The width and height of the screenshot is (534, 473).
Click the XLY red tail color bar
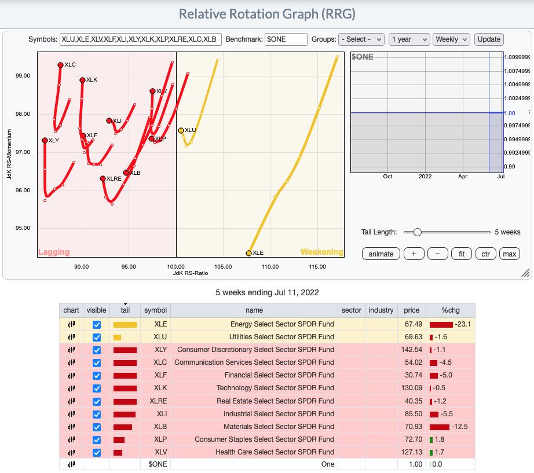125,350
